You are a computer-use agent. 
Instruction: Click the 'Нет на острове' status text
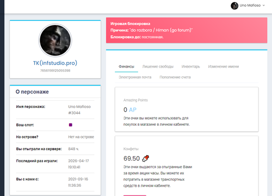click(x=81, y=137)
